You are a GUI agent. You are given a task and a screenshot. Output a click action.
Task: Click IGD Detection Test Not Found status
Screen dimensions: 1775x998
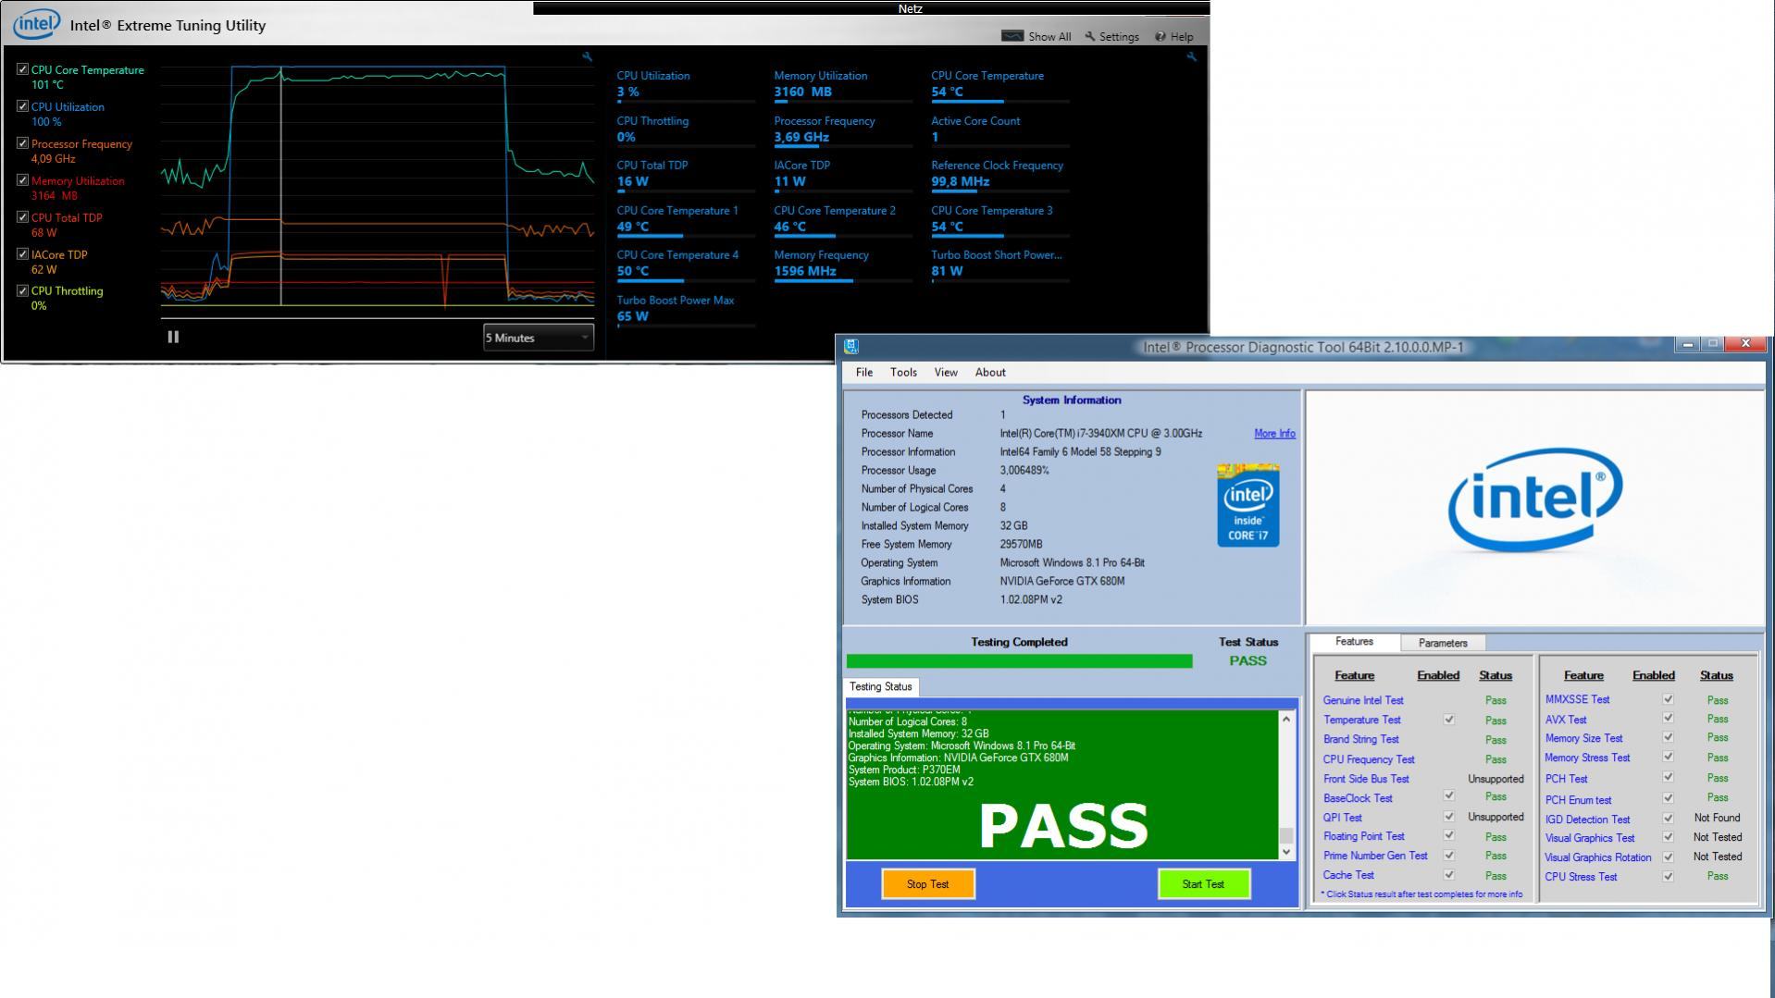(1717, 819)
